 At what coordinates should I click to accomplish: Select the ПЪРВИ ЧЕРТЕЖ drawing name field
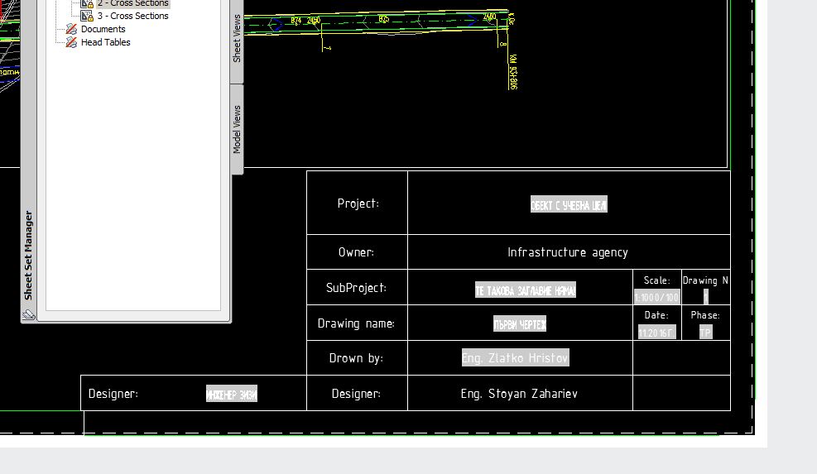click(520, 324)
